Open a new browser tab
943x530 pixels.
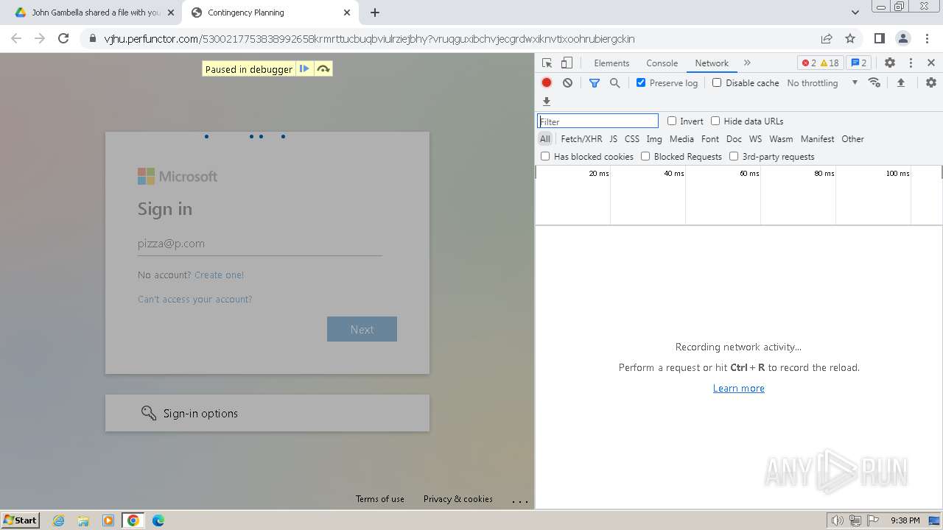(375, 13)
